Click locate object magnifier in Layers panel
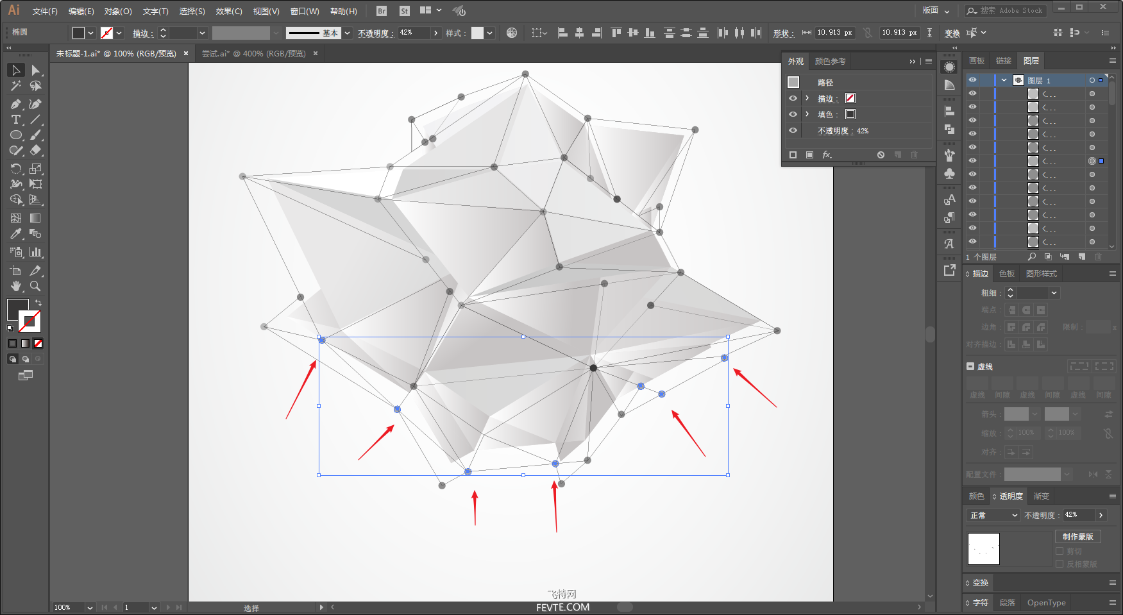 [x=1032, y=257]
